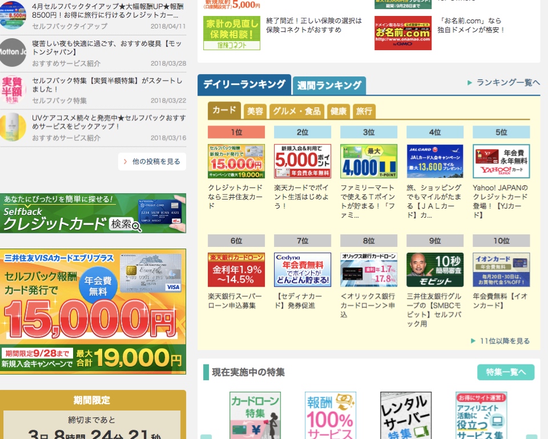The height and width of the screenshot is (439, 548).
Task: Switch to the デイリーランキング tab
Action: click(244, 84)
